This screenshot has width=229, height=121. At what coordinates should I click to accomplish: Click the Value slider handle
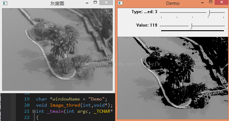(x=190, y=26)
